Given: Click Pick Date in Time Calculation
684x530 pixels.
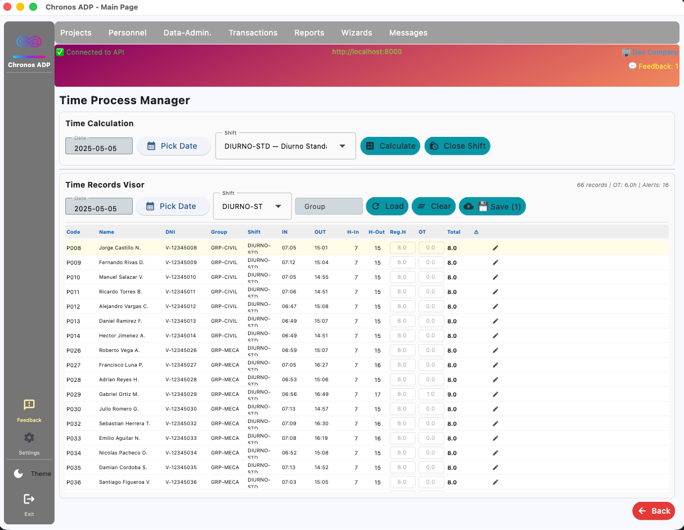Looking at the screenshot, I should tap(174, 146).
